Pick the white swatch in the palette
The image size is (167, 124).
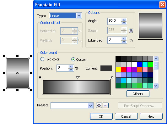tap(134, 64)
